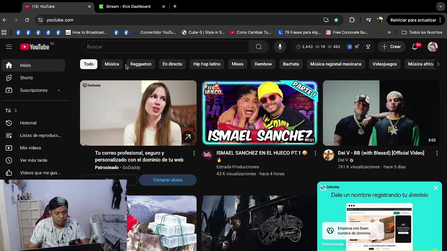Image resolution: width=447 pixels, height=251 pixels.
Task: Select the Reggaeton filter chip
Action: pos(141,64)
